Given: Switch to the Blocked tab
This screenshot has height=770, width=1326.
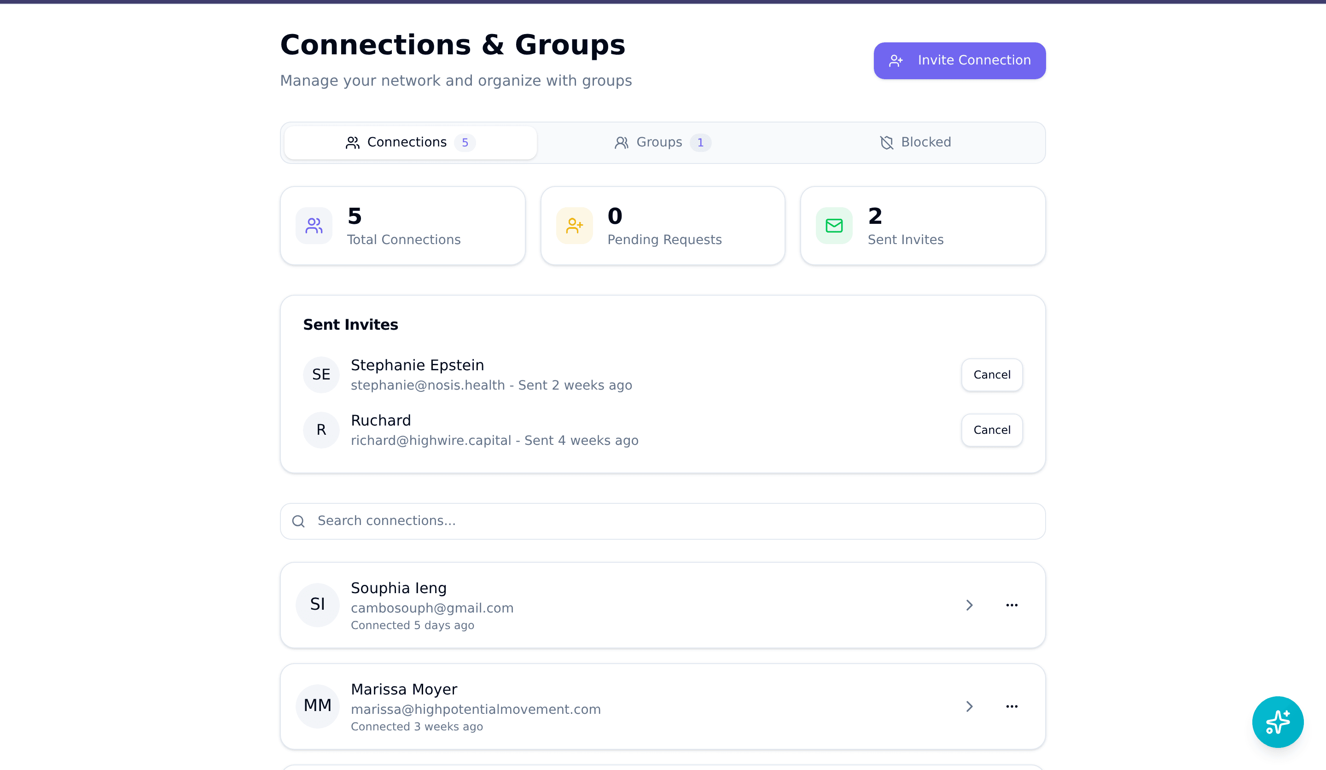Looking at the screenshot, I should pyautogui.click(x=925, y=142).
